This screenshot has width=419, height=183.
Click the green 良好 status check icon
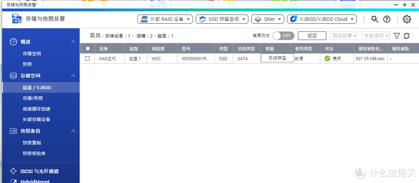[x=327, y=59]
